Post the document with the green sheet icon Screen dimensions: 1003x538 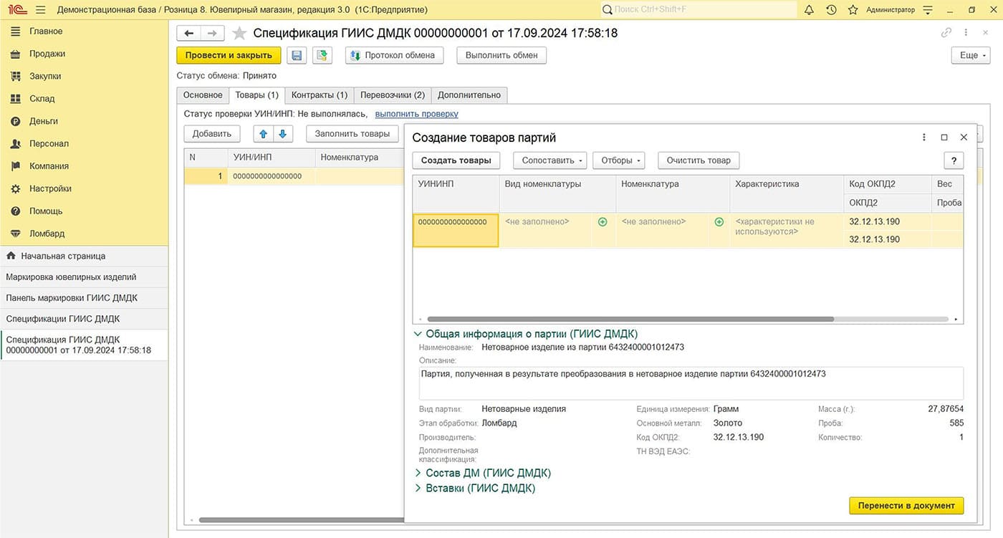322,55
